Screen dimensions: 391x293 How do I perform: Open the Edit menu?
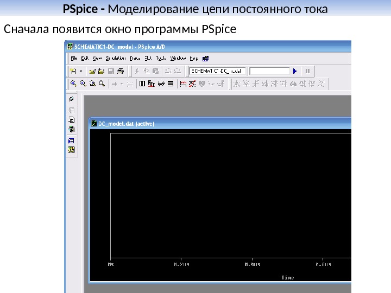85,58
